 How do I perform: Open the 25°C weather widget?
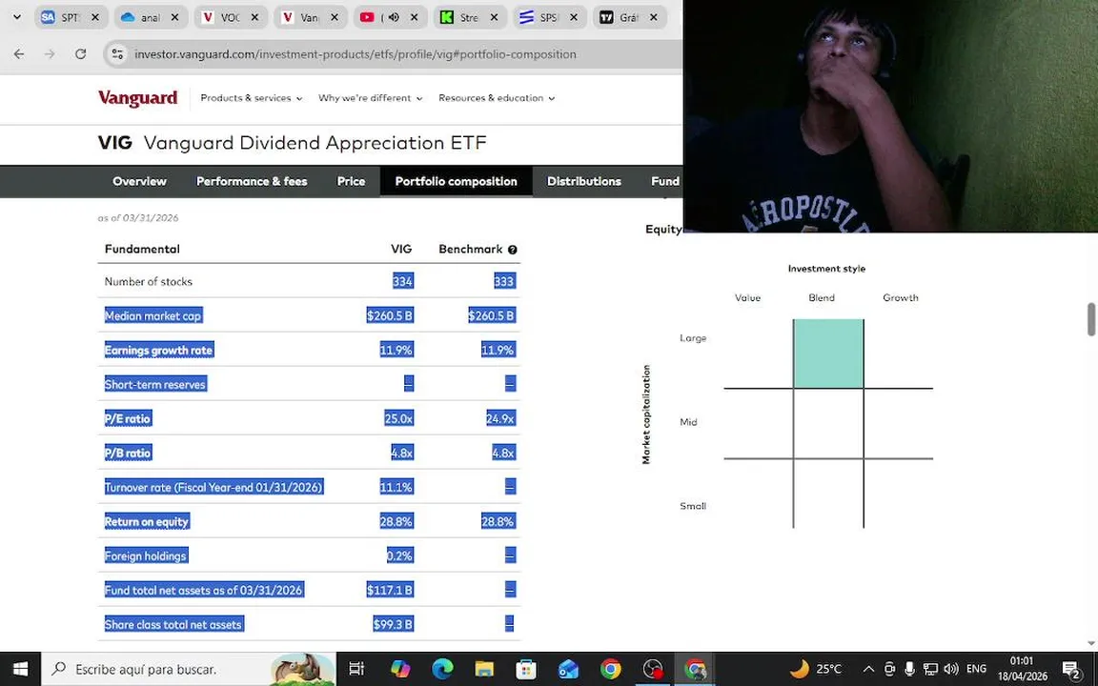815,669
